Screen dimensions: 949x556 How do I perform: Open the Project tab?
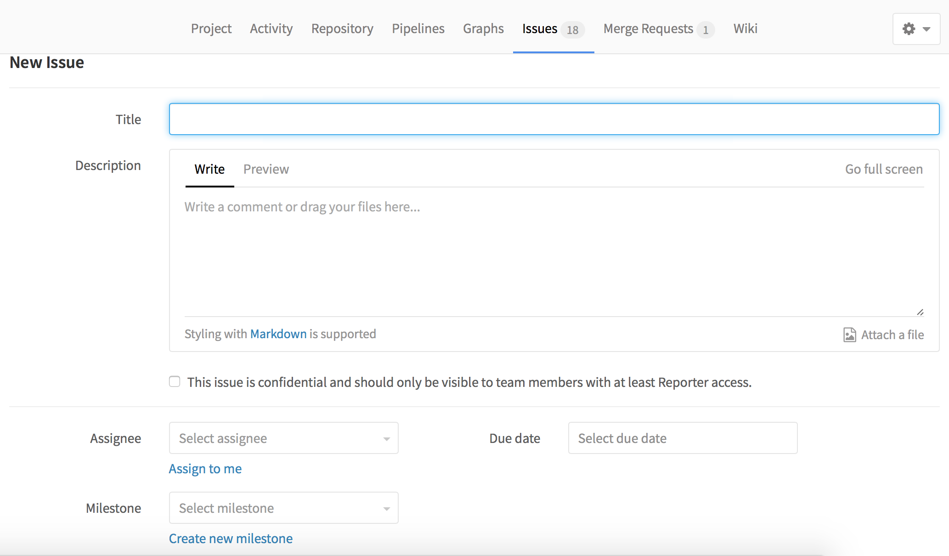211,28
